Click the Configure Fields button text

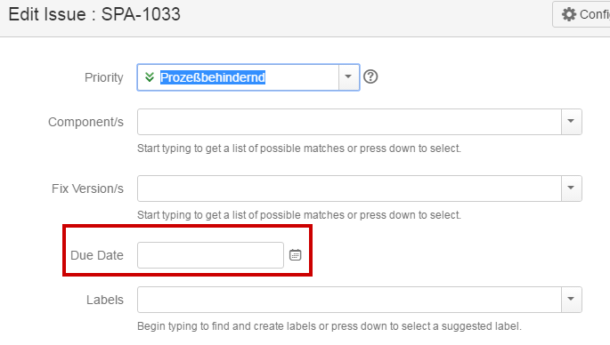pyautogui.click(x=595, y=14)
